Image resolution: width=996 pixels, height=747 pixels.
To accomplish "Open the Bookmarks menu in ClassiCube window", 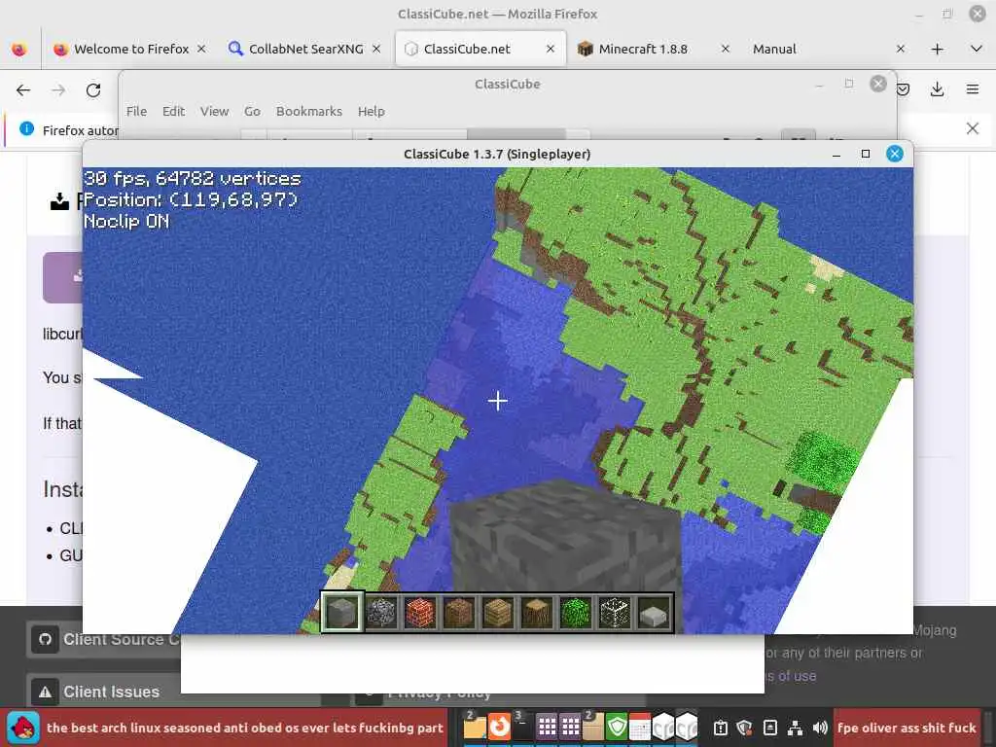I will (308, 111).
